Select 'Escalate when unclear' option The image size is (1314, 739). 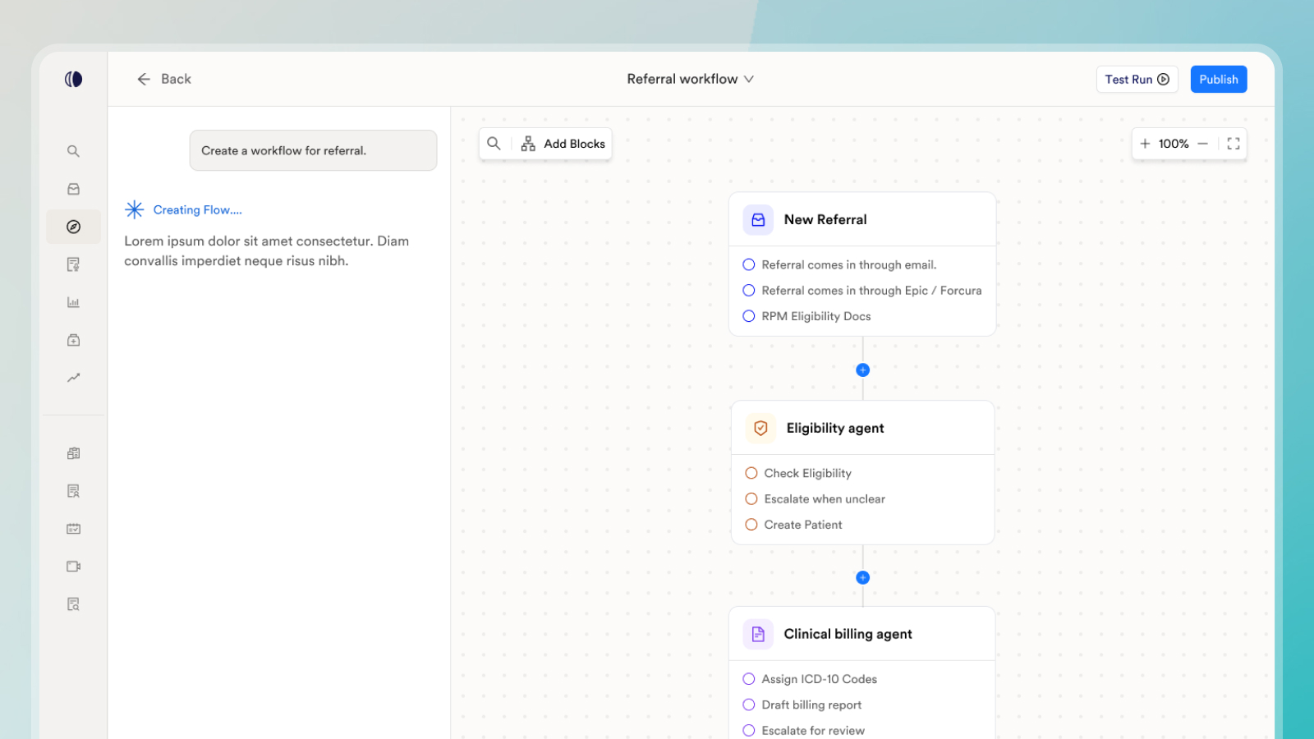(815, 499)
